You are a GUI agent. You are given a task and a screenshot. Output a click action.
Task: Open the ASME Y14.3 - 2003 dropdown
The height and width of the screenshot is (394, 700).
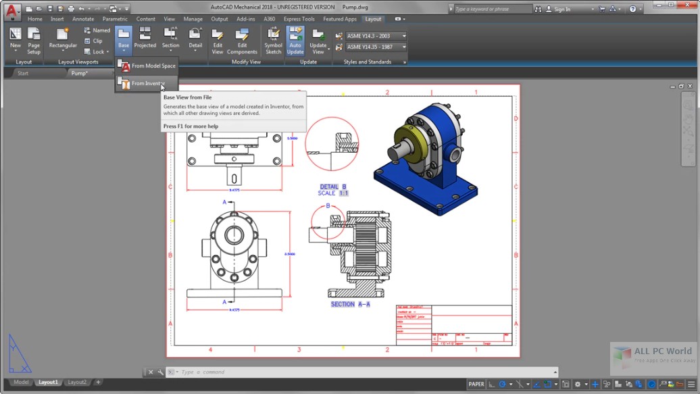(404, 36)
